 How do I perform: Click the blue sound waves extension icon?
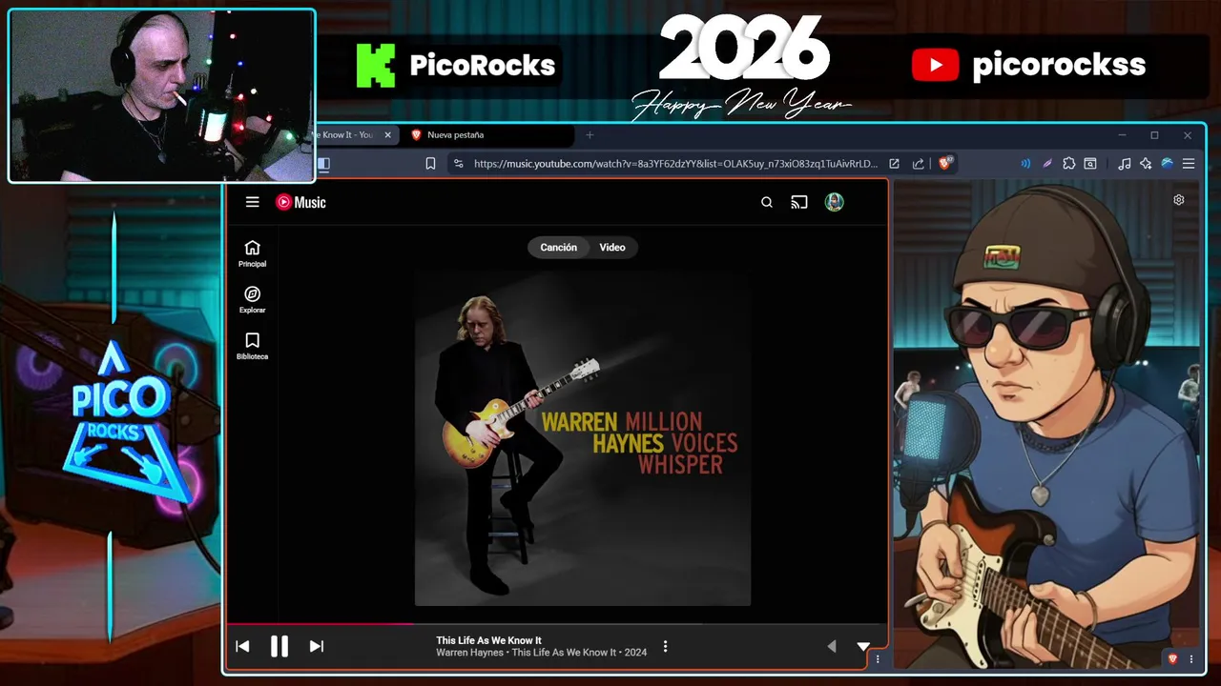pos(1025,164)
